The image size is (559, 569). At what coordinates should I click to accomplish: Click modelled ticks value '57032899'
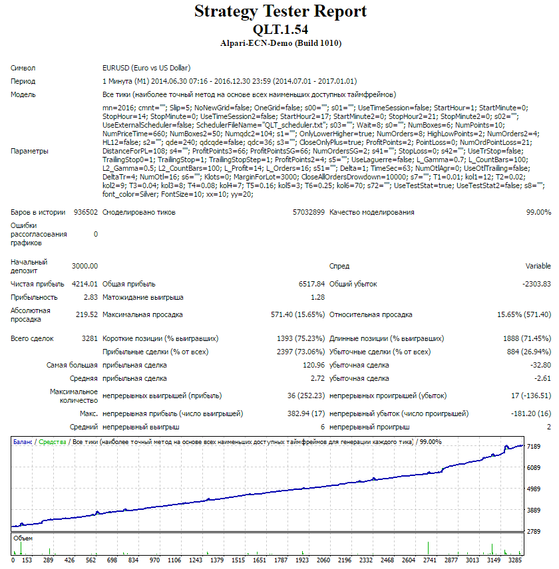tap(309, 212)
